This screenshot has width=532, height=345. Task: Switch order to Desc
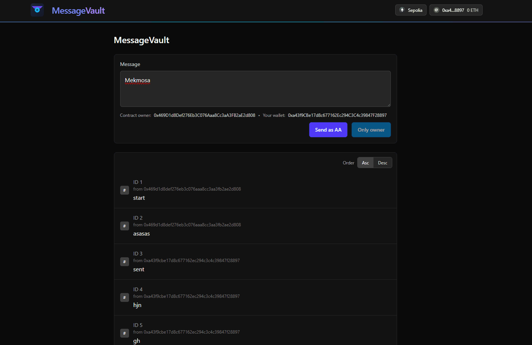pyautogui.click(x=383, y=163)
